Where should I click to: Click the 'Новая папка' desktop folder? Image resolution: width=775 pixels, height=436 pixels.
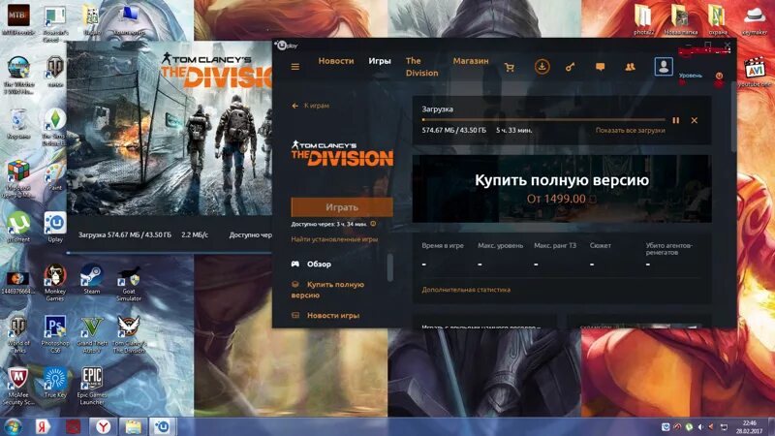[681, 19]
